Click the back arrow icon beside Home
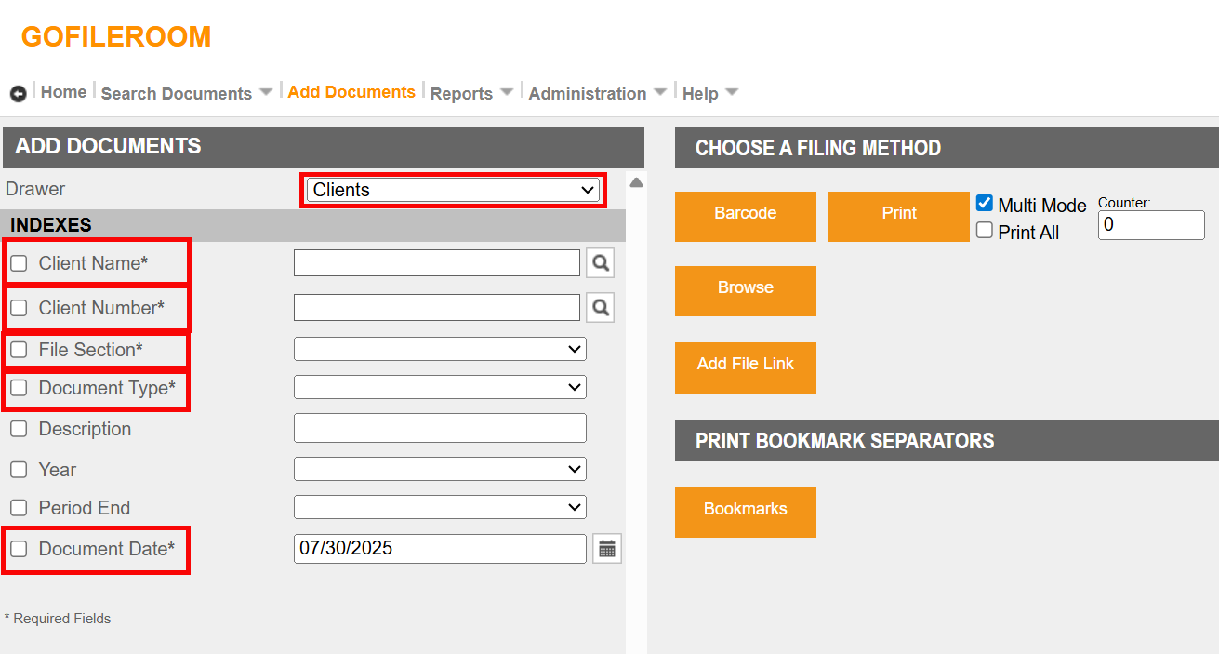Viewport: 1219px width, 654px height. [18, 94]
